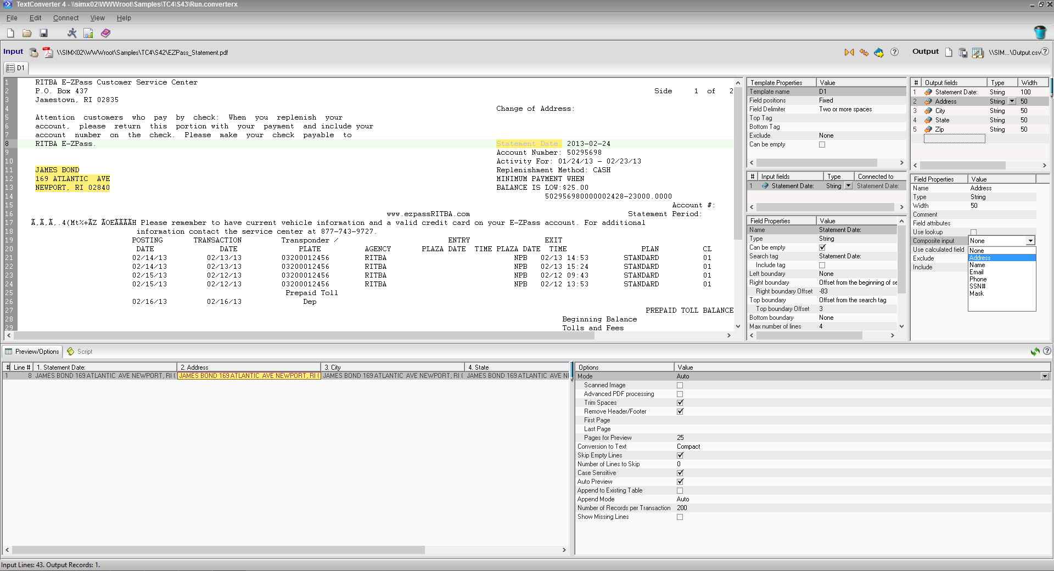The image size is (1054, 571).
Task: Click the green refresh preview icon
Action: (x=1035, y=351)
